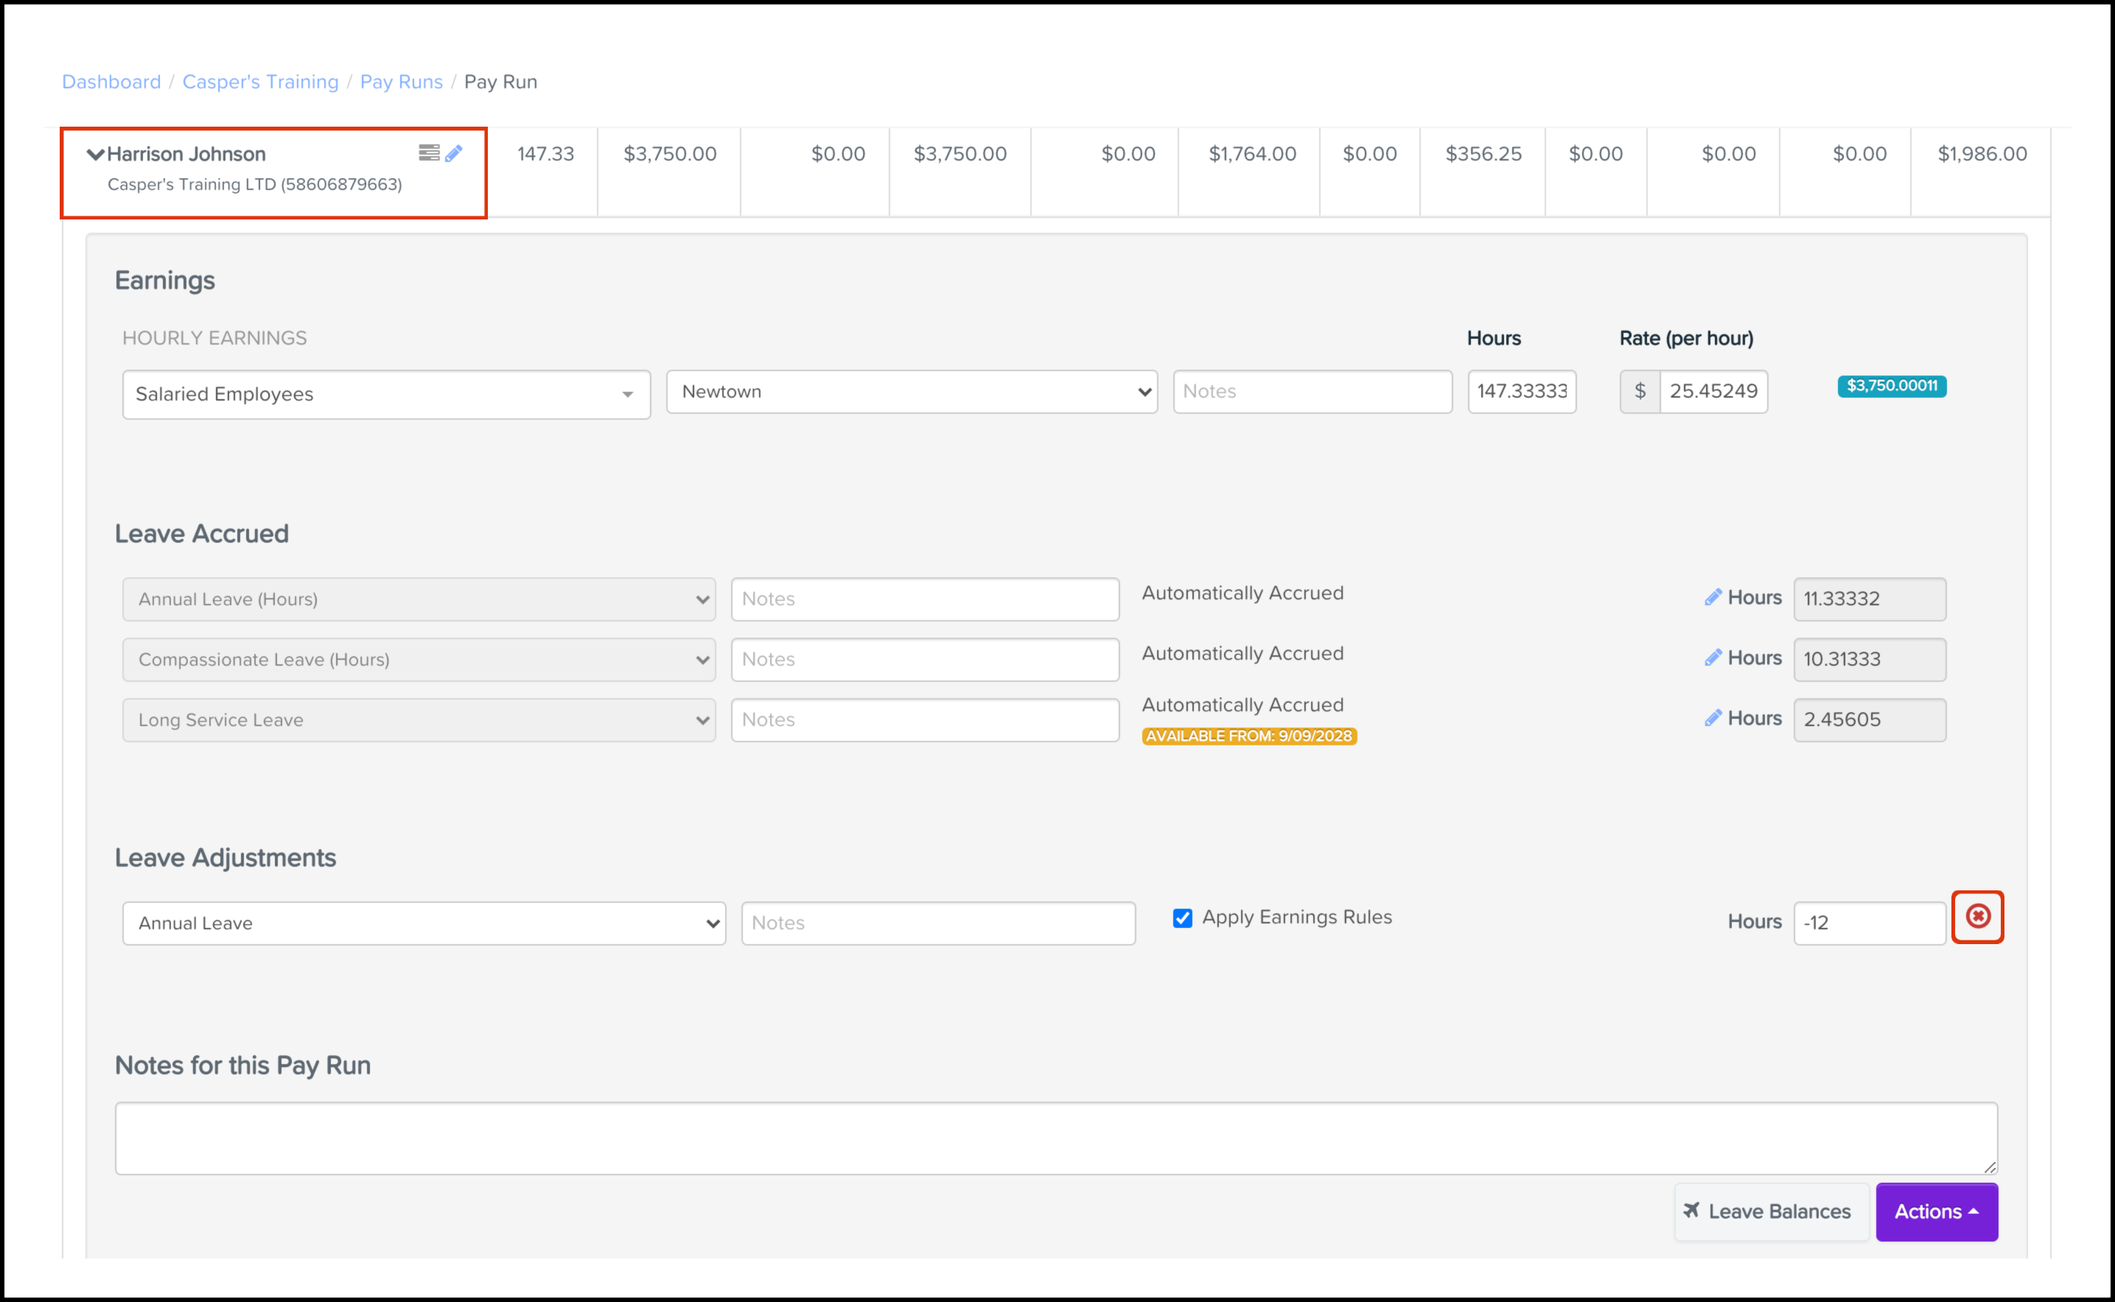Screen dimensions: 2115x1302
Task: Click the pencil edit icon next to Harrison Johnson
Action: [x=454, y=153]
